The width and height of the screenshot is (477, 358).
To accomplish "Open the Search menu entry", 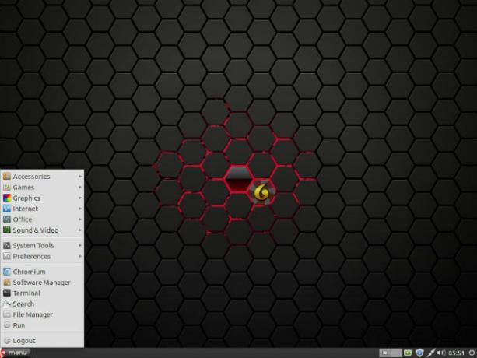I will pyautogui.click(x=42, y=304).
